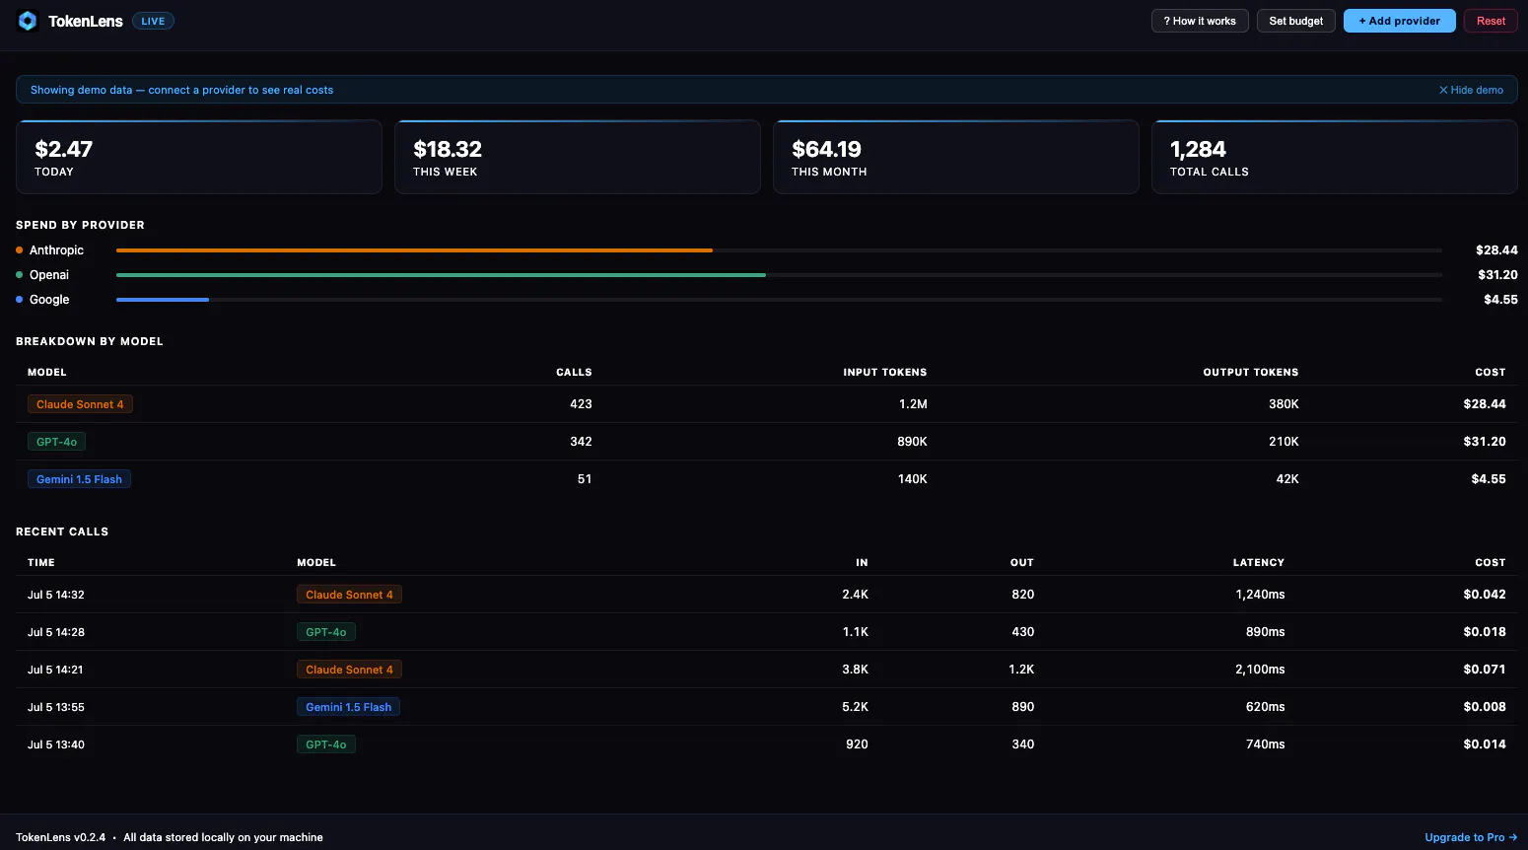
Task: Click the $0.042 call cost
Action: point(1485,595)
